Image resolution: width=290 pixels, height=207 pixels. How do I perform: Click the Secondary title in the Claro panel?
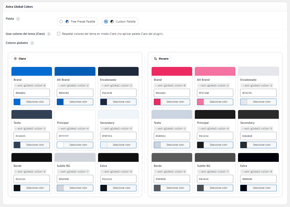107,123
